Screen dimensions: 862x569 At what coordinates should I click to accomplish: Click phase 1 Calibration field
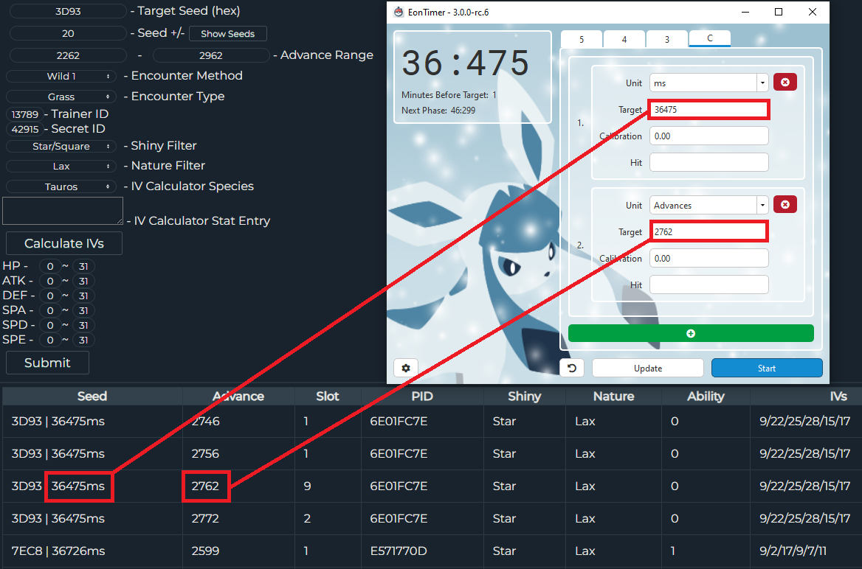pyautogui.click(x=708, y=136)
